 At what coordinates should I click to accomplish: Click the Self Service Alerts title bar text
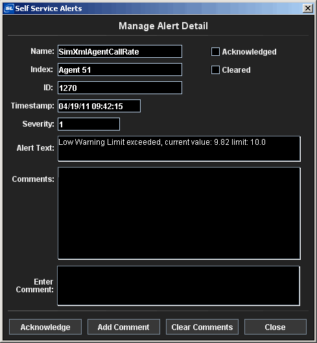(49, 8)
